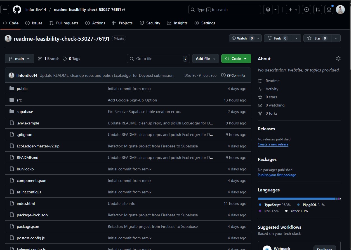Open the Add file dropdown
This screenshot has height=250, width=351.
pos(206,59)
